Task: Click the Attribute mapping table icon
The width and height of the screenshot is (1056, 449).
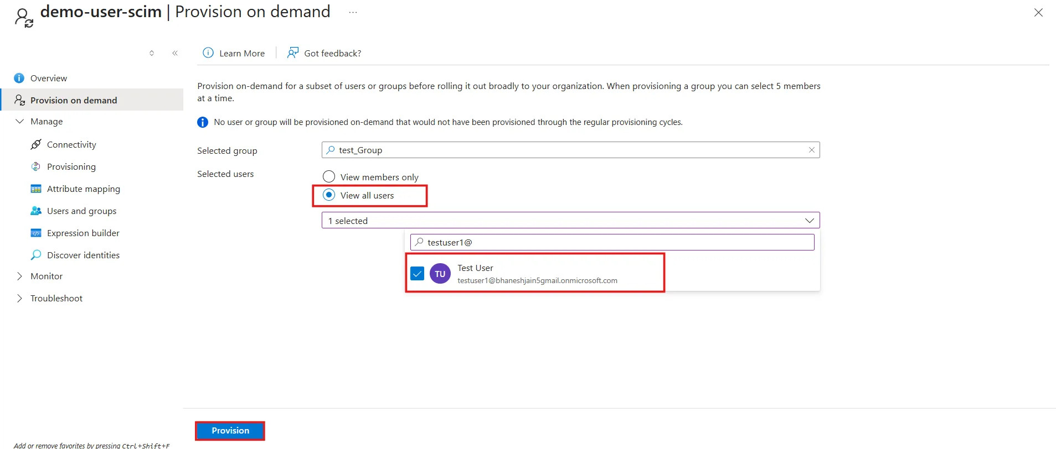Action: click(x=36, y=189)
